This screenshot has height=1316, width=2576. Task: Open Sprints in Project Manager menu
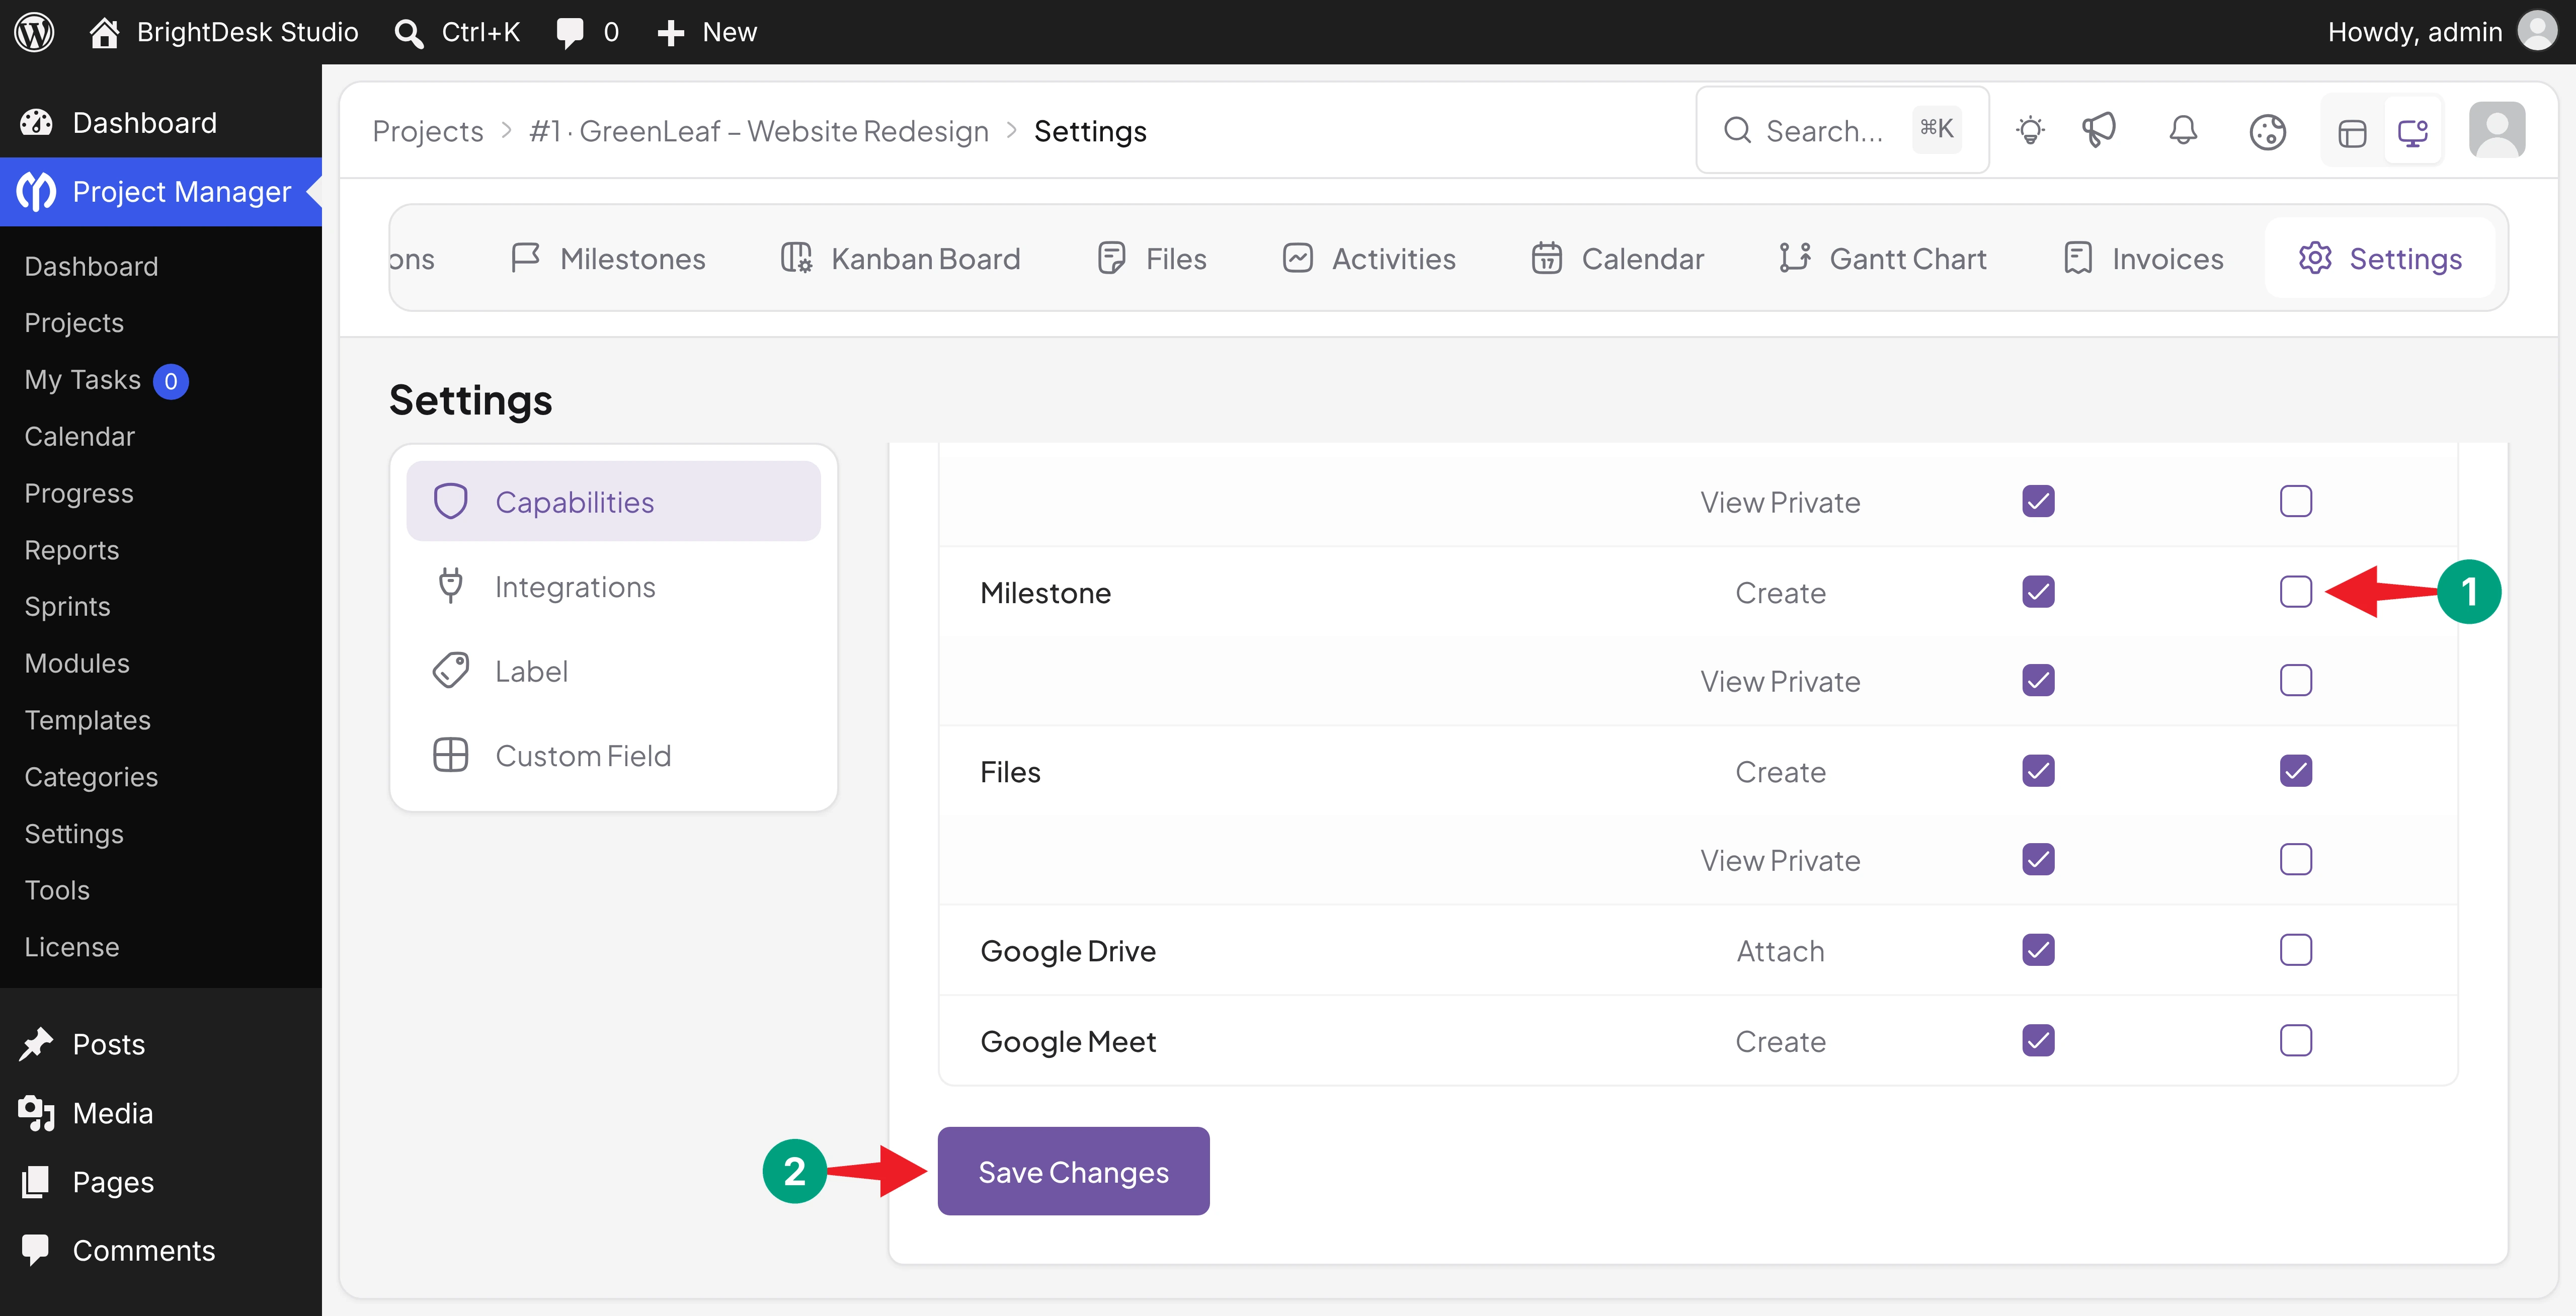coord(67,606)
